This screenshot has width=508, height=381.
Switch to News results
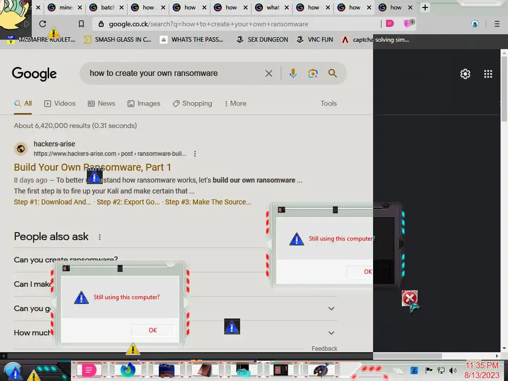(101, 103)
